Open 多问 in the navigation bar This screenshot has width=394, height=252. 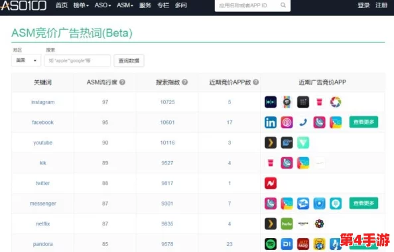[x=181, y=5]
